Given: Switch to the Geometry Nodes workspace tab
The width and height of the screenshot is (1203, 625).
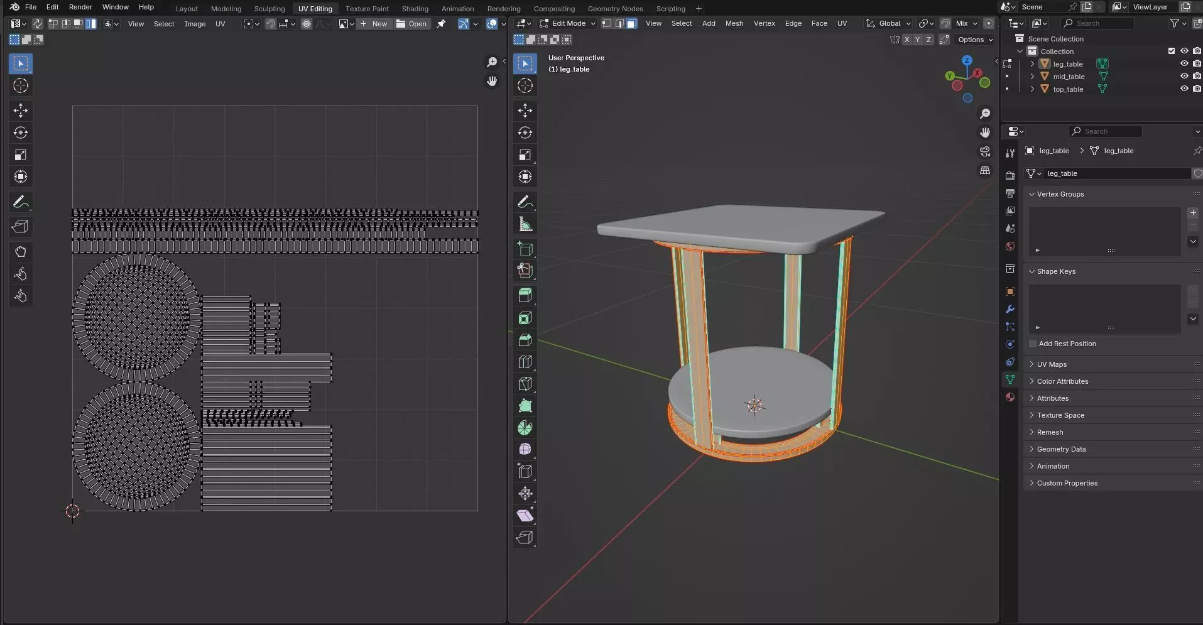Looking at the screenshot, I should 615,9.
